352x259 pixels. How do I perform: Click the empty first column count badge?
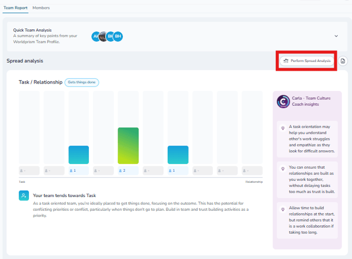coord(29,171)
